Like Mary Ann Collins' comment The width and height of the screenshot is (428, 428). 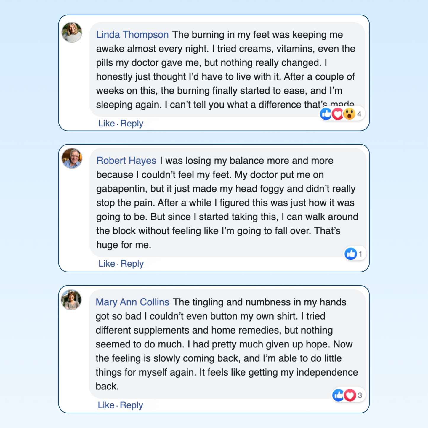coord(106,405)
